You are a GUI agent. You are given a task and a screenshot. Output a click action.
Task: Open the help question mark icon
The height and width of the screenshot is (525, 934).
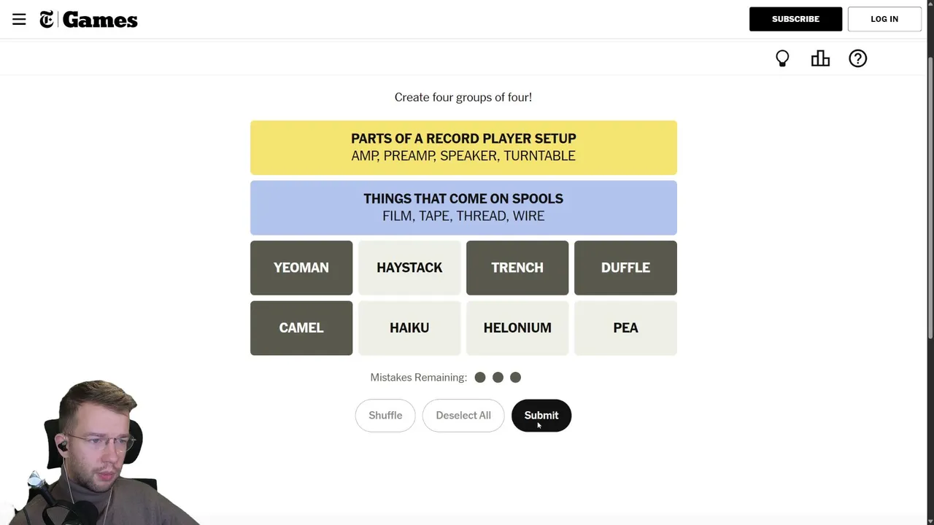click(857, 58)
